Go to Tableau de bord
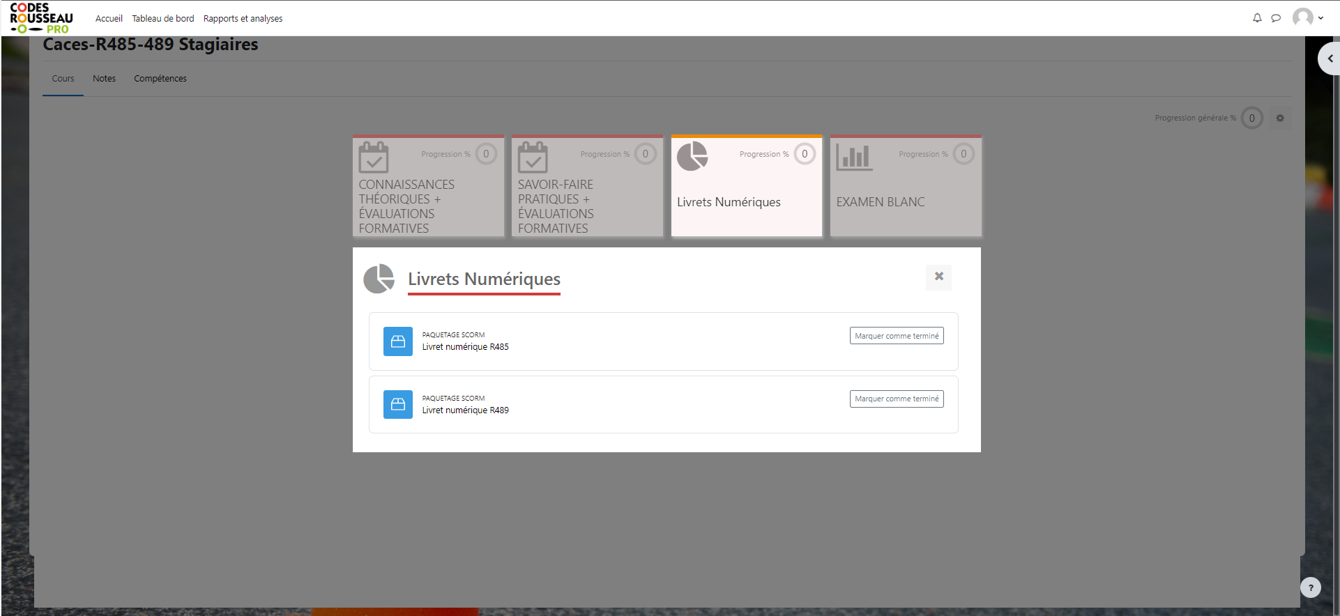The height and width of the screenshot is (616, 1340). pyautogui.click(x=163, y=19)
